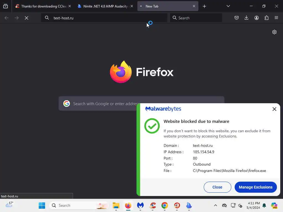283x212 pixels.
Task: Show hidden system tray icons
Action: [x=216, y=205]
